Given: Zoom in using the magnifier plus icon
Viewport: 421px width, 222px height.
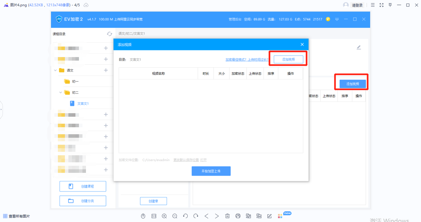Looking at the screenshot, I should tap(164, 216).
